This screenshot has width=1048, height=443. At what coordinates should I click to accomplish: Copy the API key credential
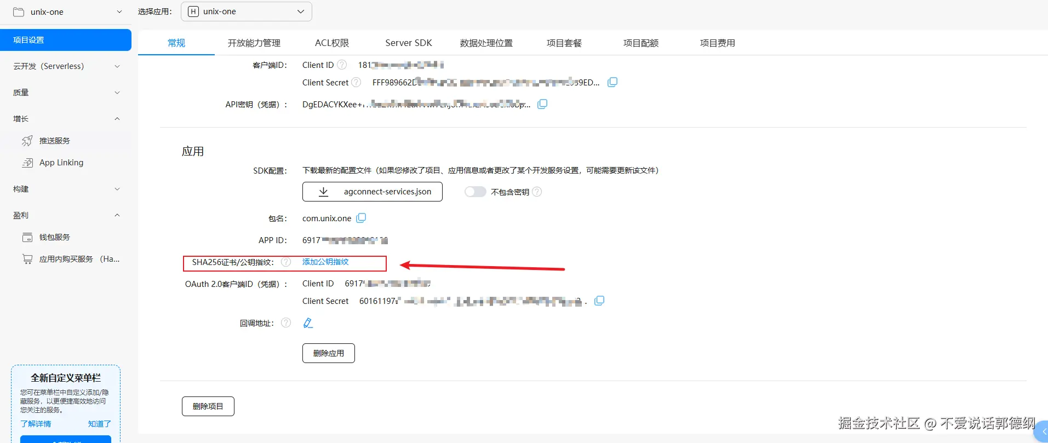(x=542, y=104)
